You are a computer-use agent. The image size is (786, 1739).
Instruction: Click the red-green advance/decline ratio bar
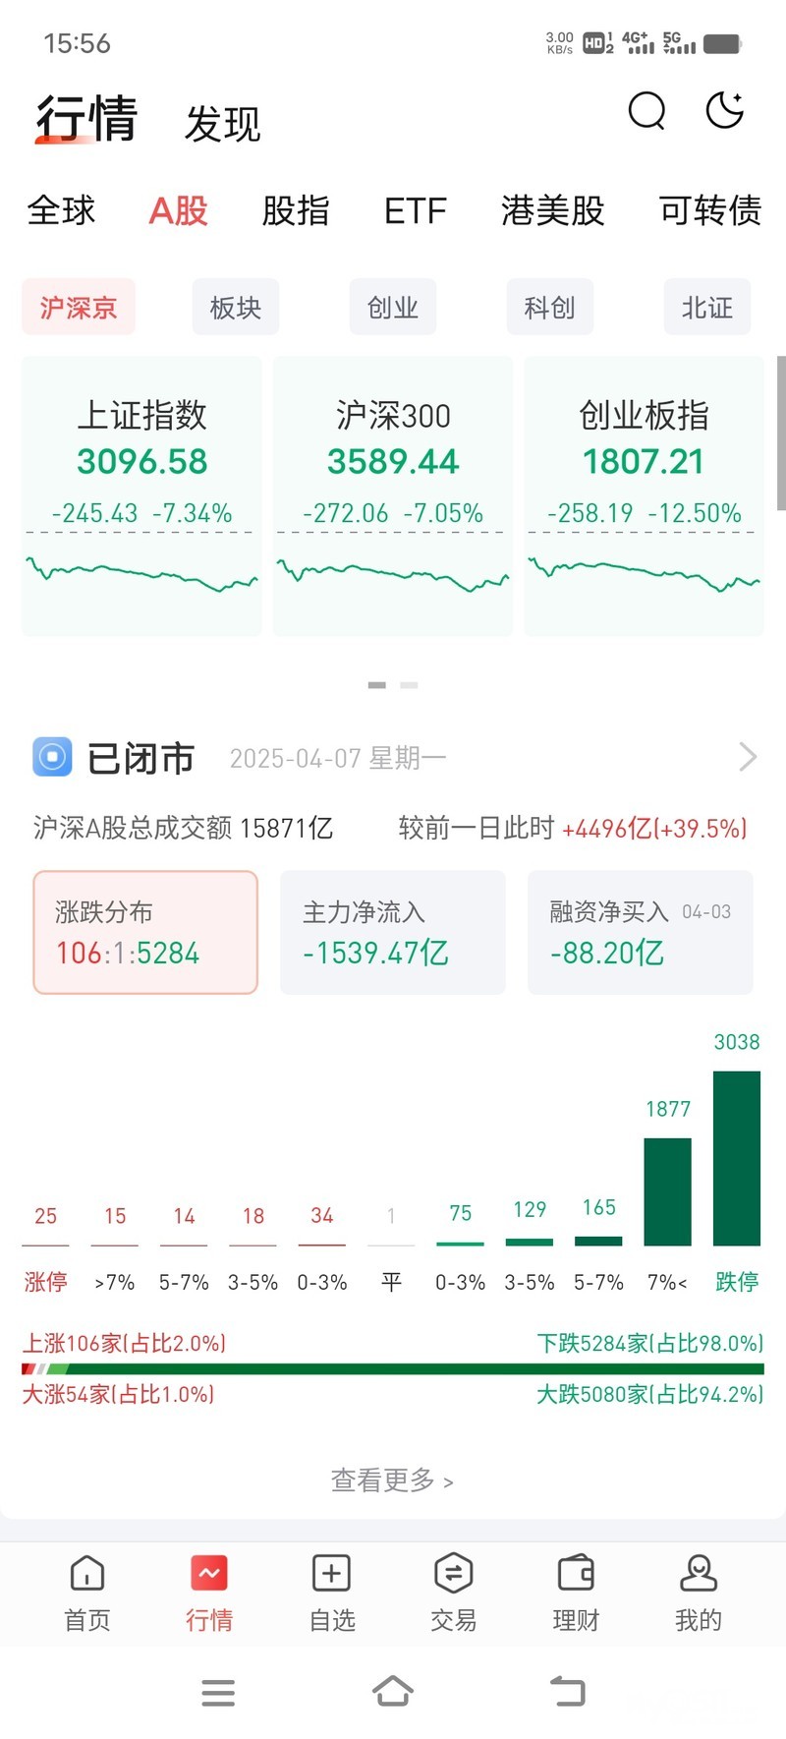click(x=392, y=1368)
